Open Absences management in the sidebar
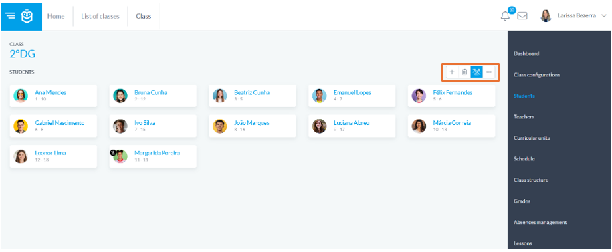Screen dimensions: 612x252 click(540, 222)
